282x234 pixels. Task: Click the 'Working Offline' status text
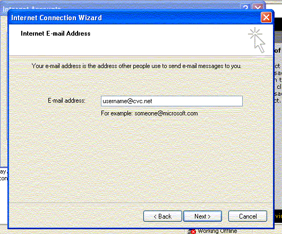pos(217,231)
